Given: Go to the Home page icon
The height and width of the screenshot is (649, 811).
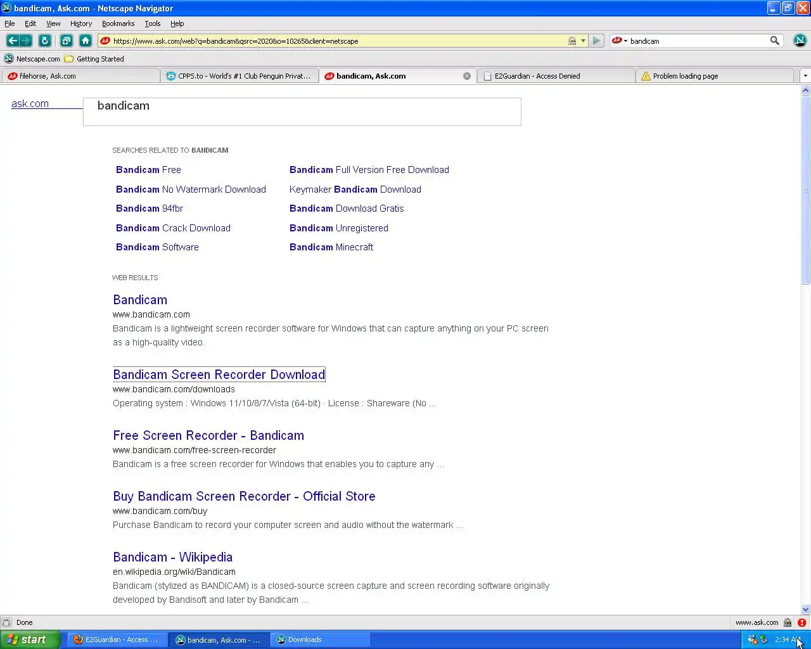Looking at the screenshot, I should [86, 41].
